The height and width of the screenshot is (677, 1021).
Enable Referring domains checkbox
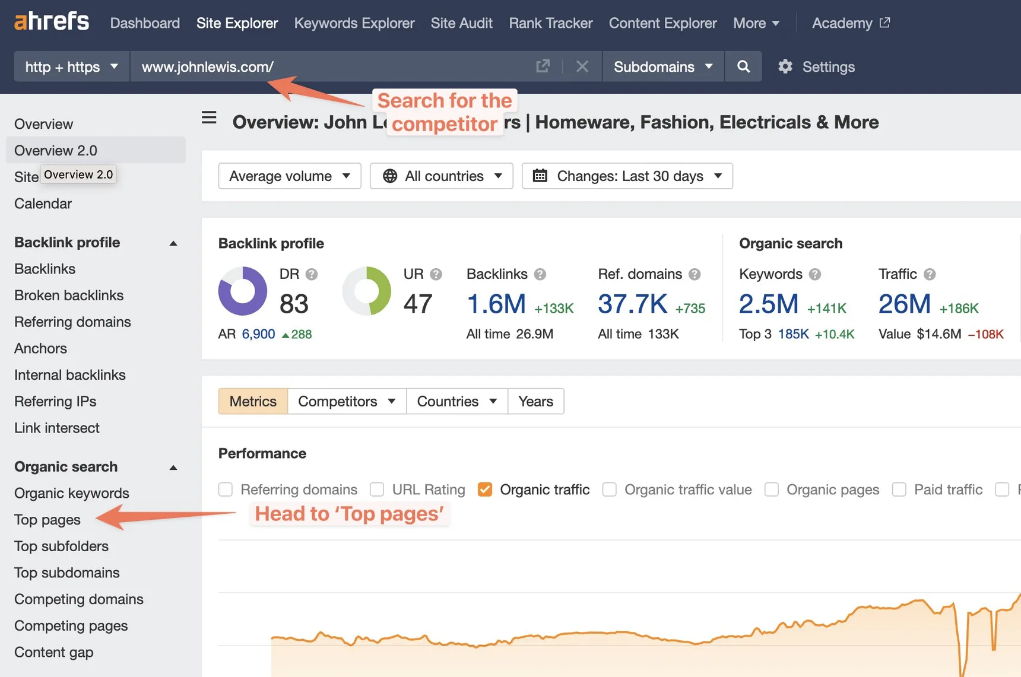pyautogui.click(x=226, y=490)
